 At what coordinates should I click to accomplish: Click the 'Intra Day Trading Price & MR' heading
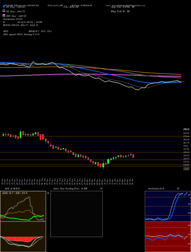70,189
